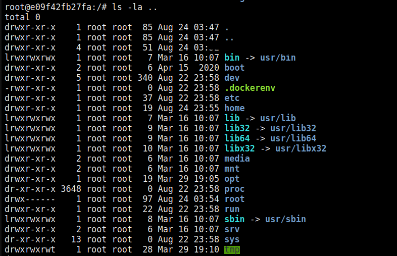Select the 'run' directory name
Viewport: 397px width, 256px height.
pos(232,209)
